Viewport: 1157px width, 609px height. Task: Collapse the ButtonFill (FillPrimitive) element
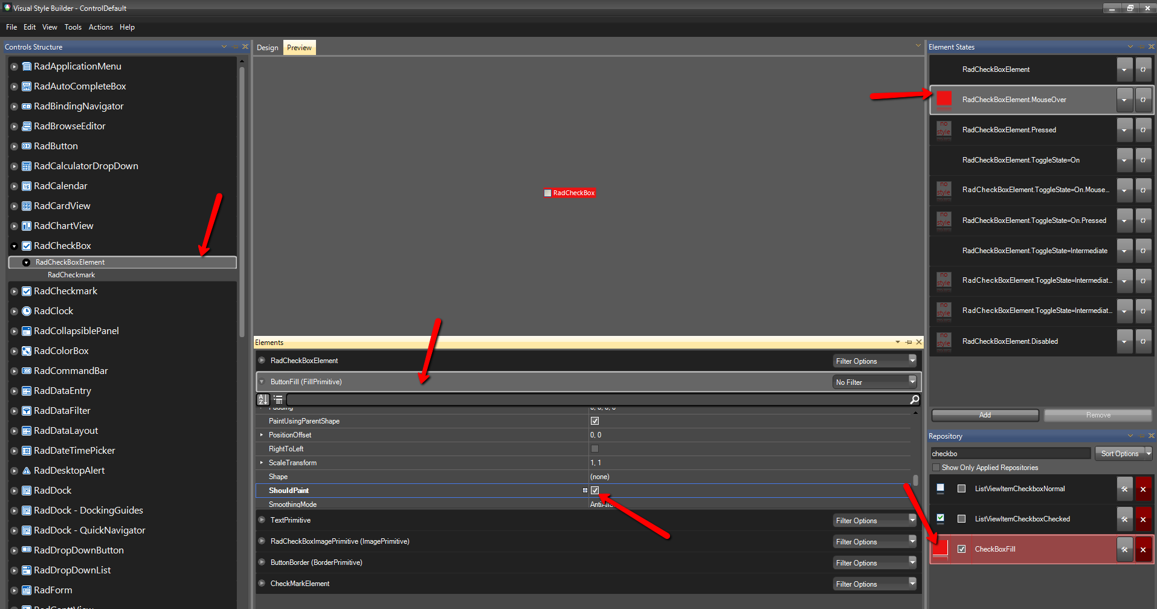point(262,382)
